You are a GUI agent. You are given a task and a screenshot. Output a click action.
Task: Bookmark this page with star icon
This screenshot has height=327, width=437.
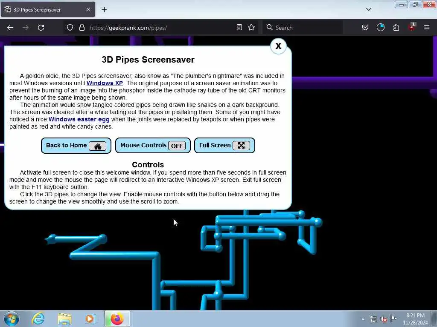tap(251, 28)
